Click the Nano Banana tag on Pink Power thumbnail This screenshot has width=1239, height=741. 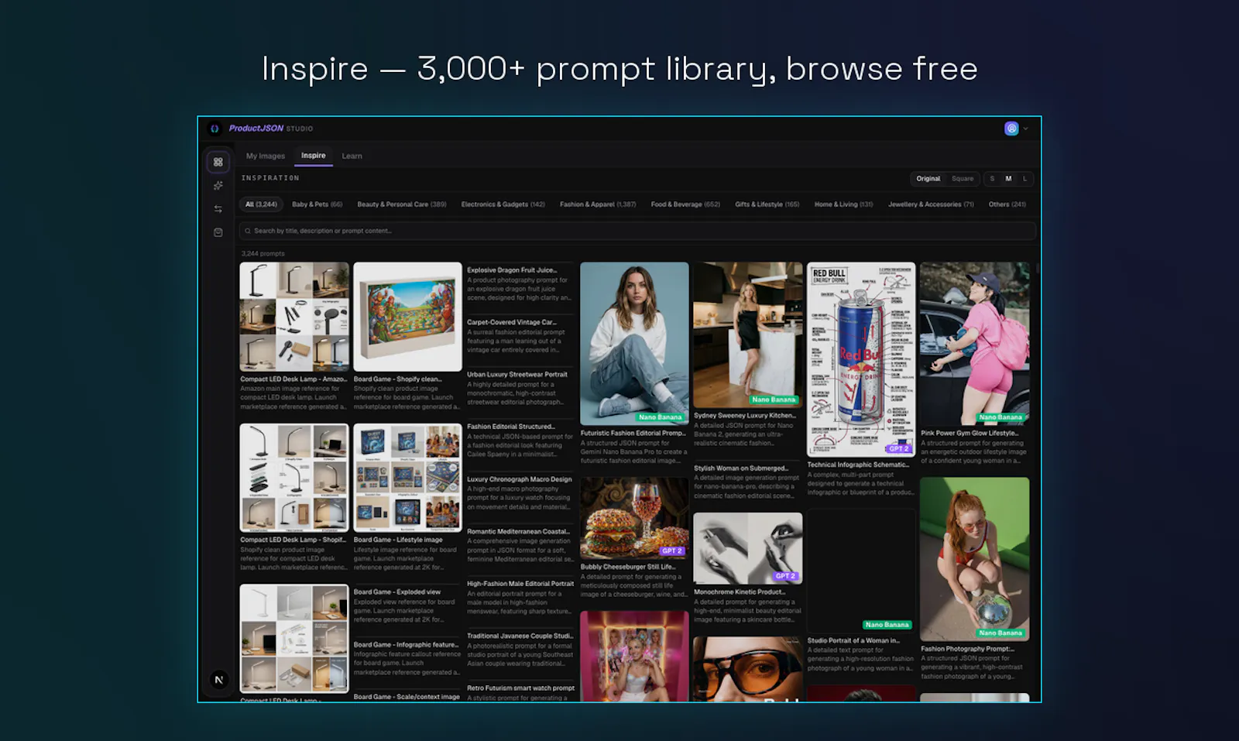(1000, 417)
